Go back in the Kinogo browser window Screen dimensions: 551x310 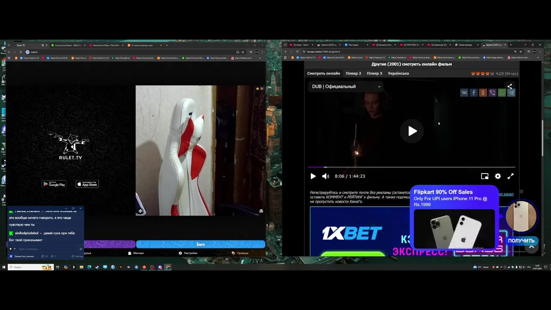tap(285, 52)
